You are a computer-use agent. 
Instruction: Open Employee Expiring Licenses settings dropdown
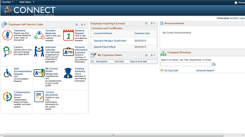pyautogui.click(x=153, y=23)
